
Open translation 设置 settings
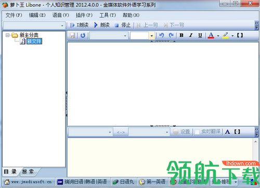181,132
